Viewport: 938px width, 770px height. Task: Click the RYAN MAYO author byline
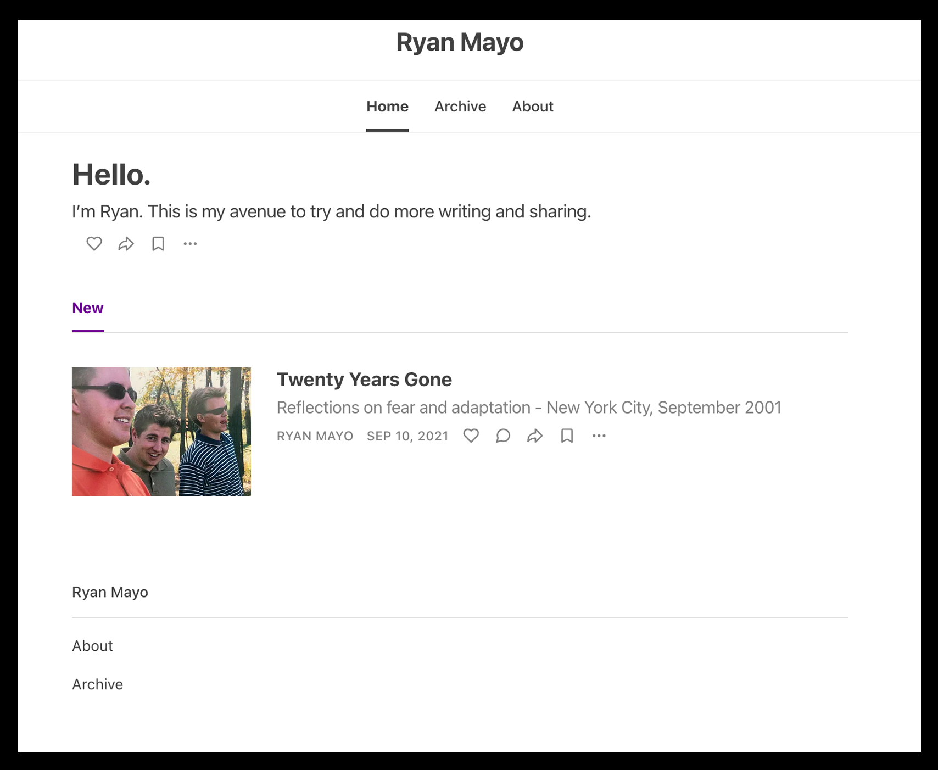[x=315, y=436]
